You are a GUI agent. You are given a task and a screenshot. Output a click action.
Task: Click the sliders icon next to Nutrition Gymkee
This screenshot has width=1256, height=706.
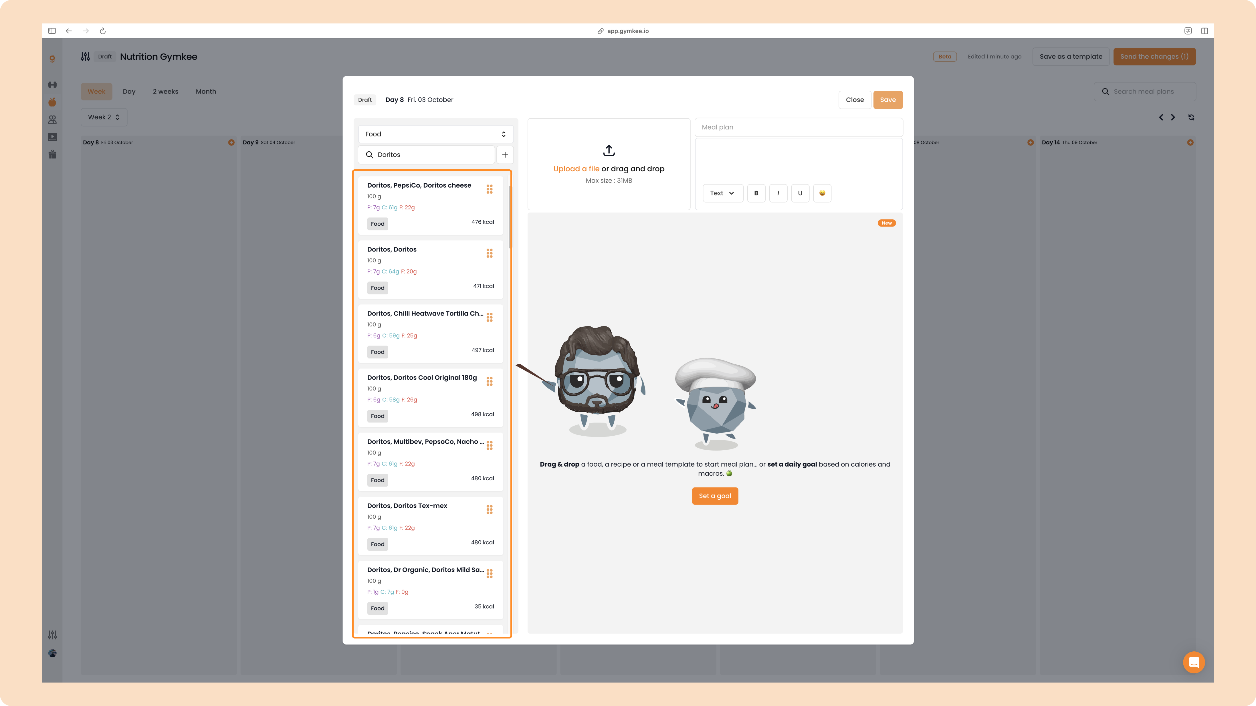coord(85,57)
